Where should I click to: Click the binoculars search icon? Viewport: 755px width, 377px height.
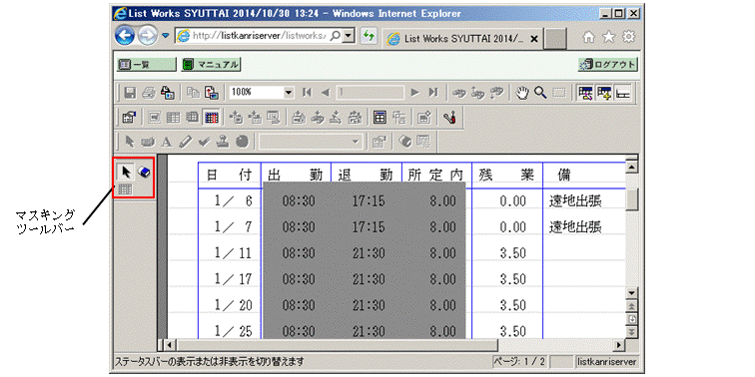pyautogui.click(x=458, y=93)
